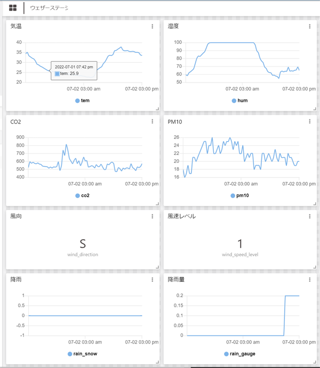
Task: Open the 湿度 widget three-dot menu
Action: (310, 26)
